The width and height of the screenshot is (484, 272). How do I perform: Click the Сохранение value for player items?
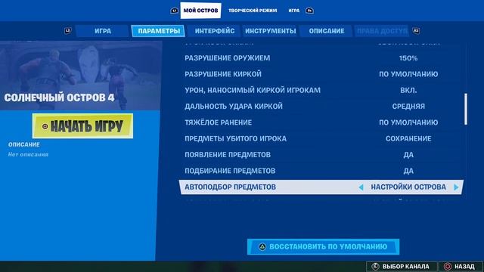408,138
